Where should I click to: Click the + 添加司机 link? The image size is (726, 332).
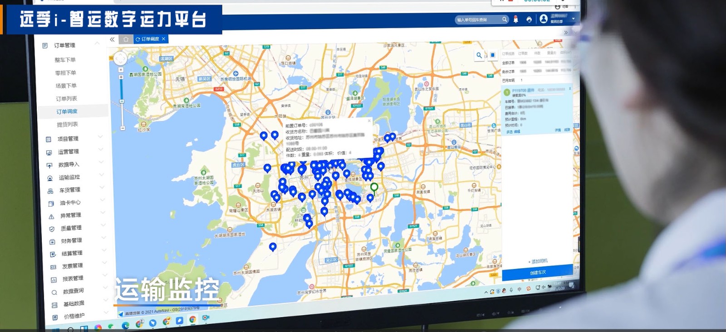(x=538, y=261)
